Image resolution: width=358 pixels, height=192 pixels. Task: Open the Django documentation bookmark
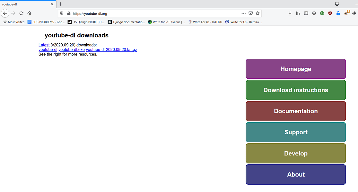(126, 22)
